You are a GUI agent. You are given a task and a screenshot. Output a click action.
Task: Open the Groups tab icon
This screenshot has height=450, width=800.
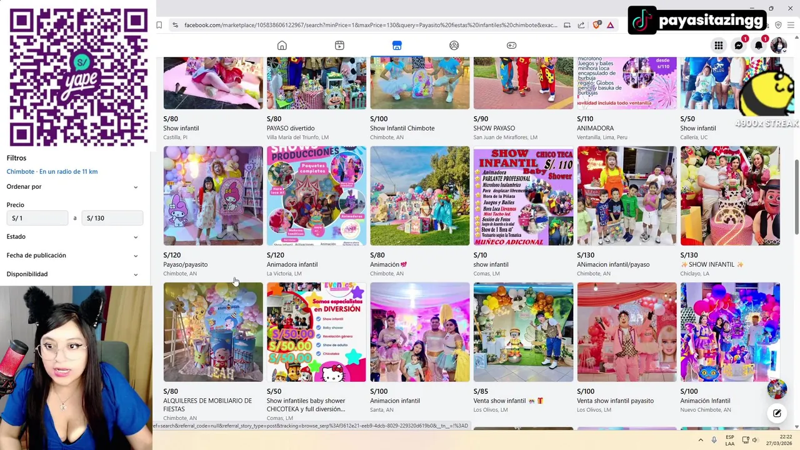454,46
